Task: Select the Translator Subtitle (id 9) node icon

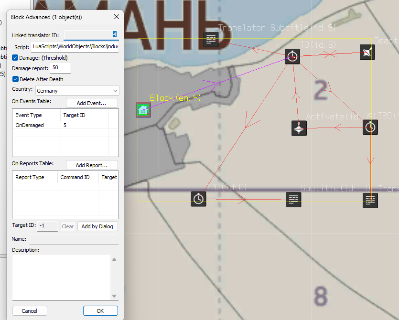Action: [211, 40]
